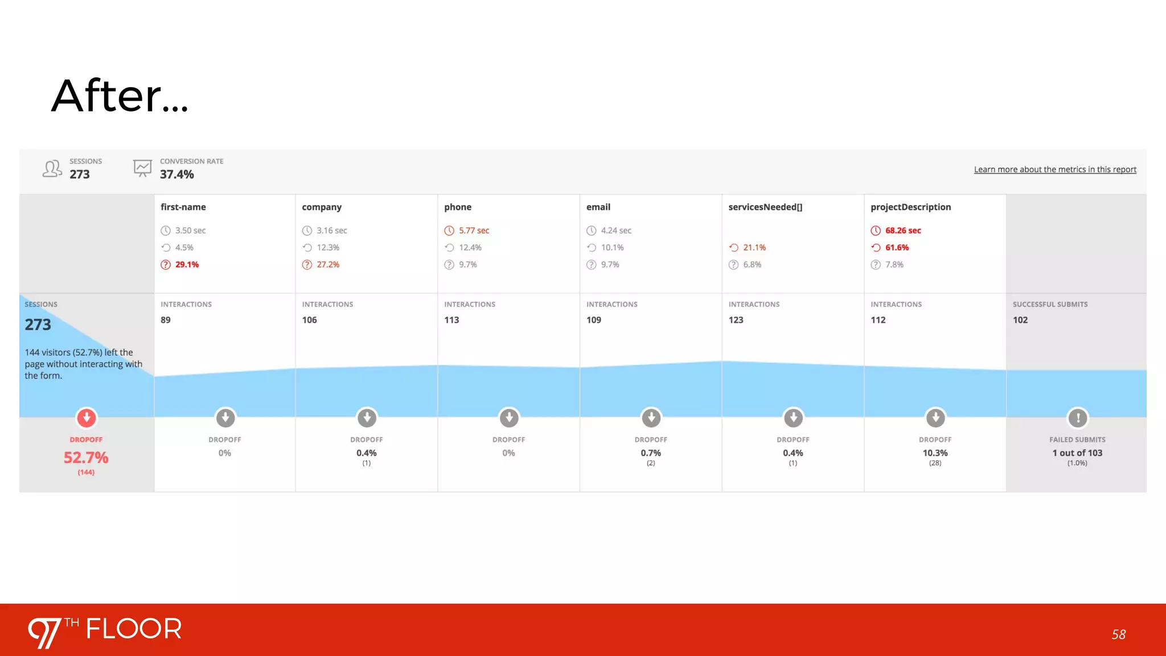Screen dimensions: 1166x656
Task: Click red question mark icon beside 29.1%
Action: pos(166,265)
